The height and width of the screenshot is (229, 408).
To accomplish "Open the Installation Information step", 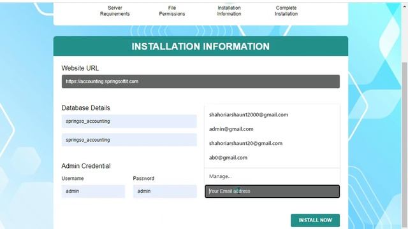I will coord(229,11).
